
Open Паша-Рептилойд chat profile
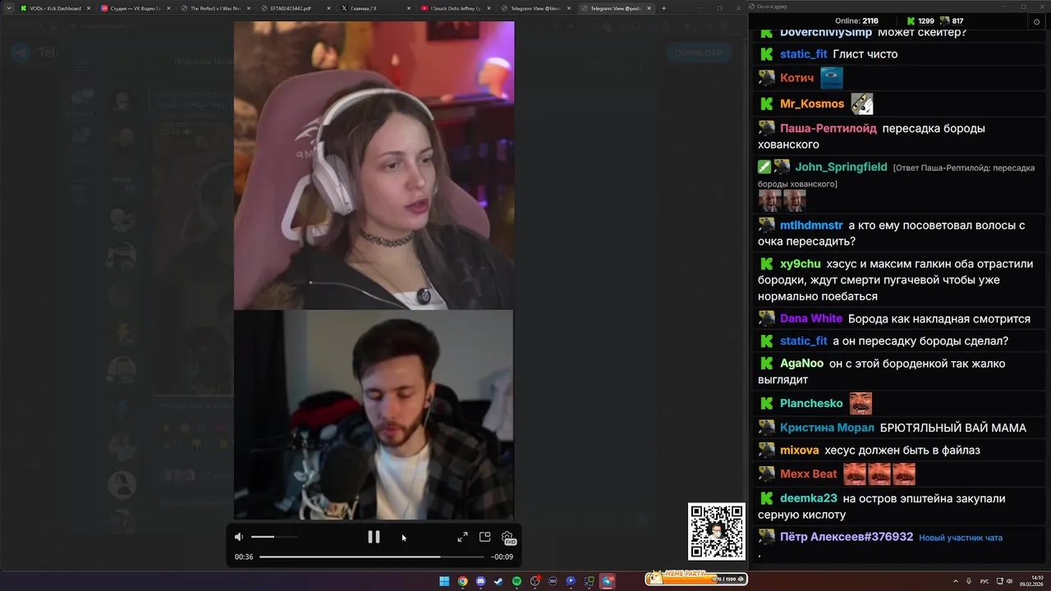828,128
